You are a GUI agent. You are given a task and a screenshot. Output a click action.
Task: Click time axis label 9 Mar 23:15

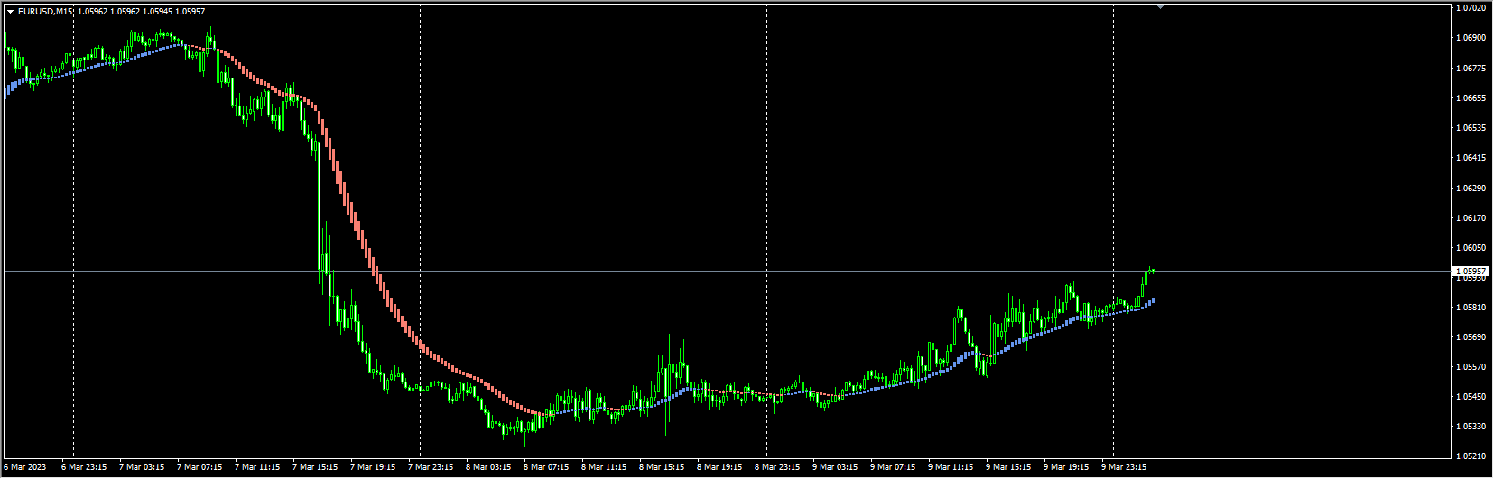(1124, 467)
